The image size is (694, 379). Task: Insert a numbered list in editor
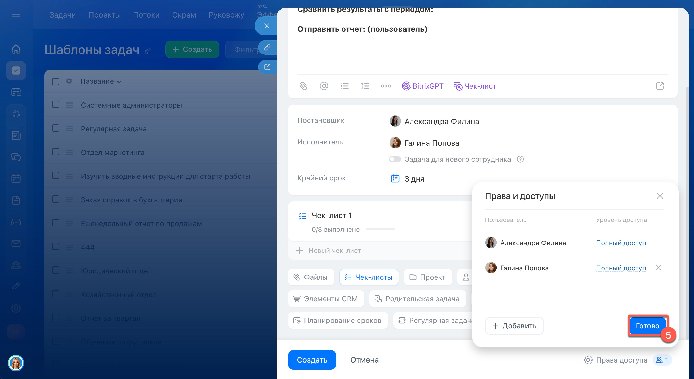[x=365, y=86]
